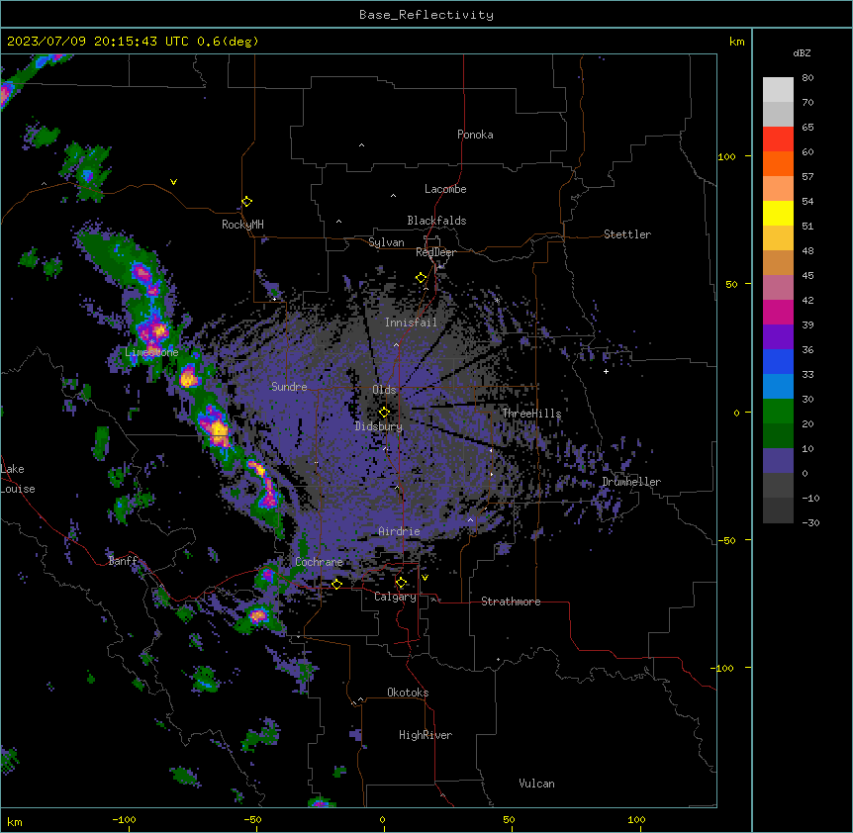
Task: Click the Calgary city label
Action: point(395,597)
